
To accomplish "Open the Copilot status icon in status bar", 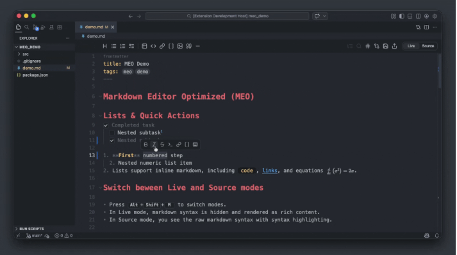I will [427, 236].
